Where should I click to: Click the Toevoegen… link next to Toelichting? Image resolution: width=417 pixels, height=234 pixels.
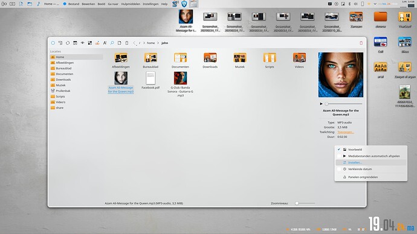(x=346, y=132)
